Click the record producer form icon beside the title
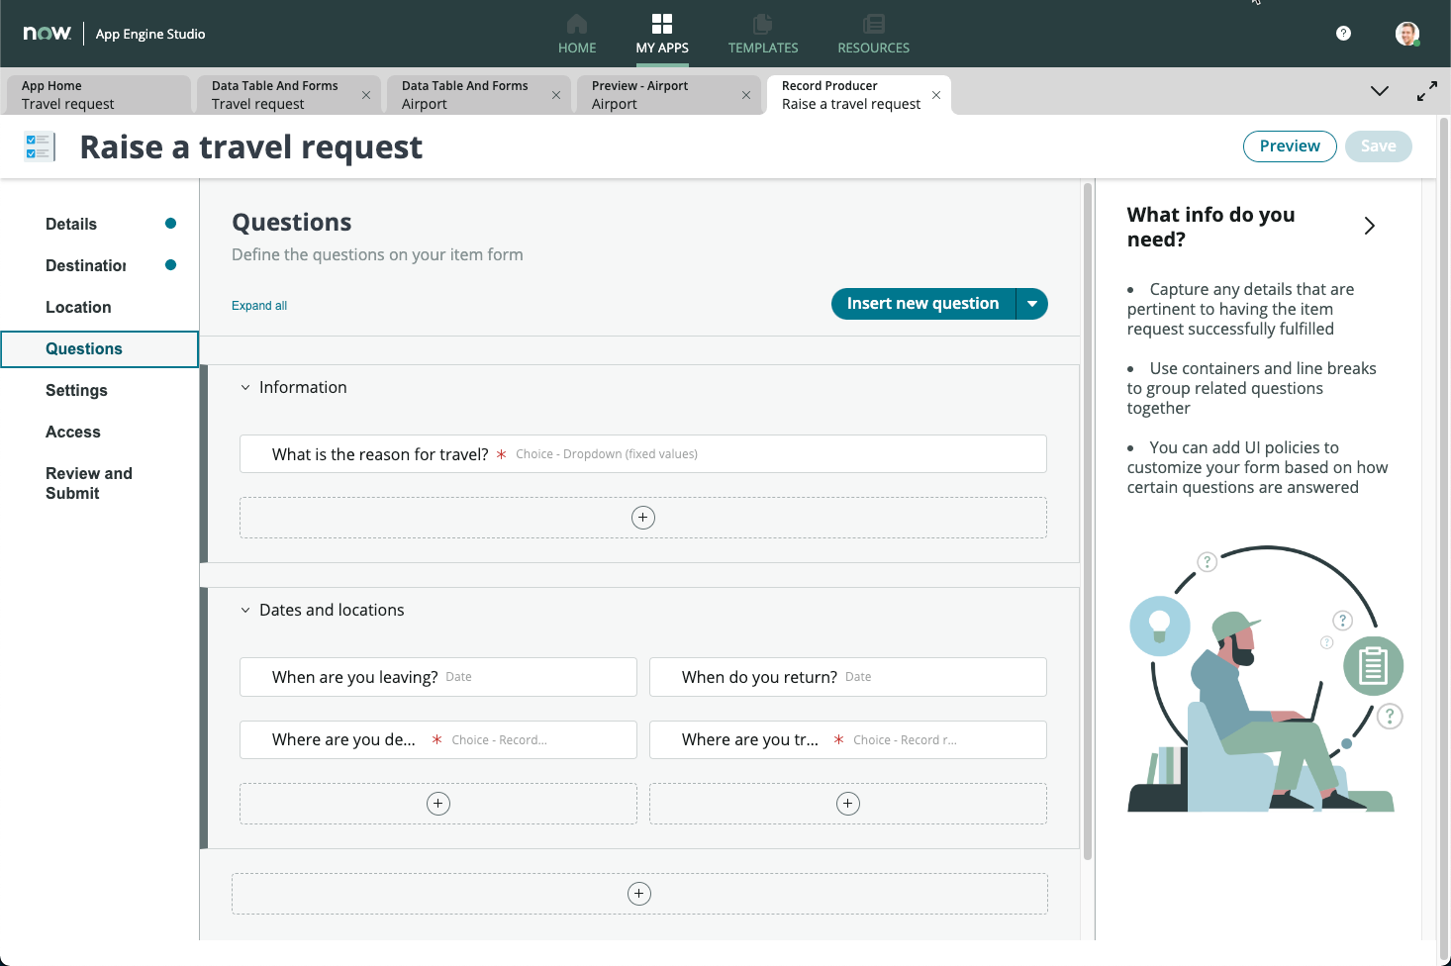The image size is (1451, 966). (x=40, y=146)
